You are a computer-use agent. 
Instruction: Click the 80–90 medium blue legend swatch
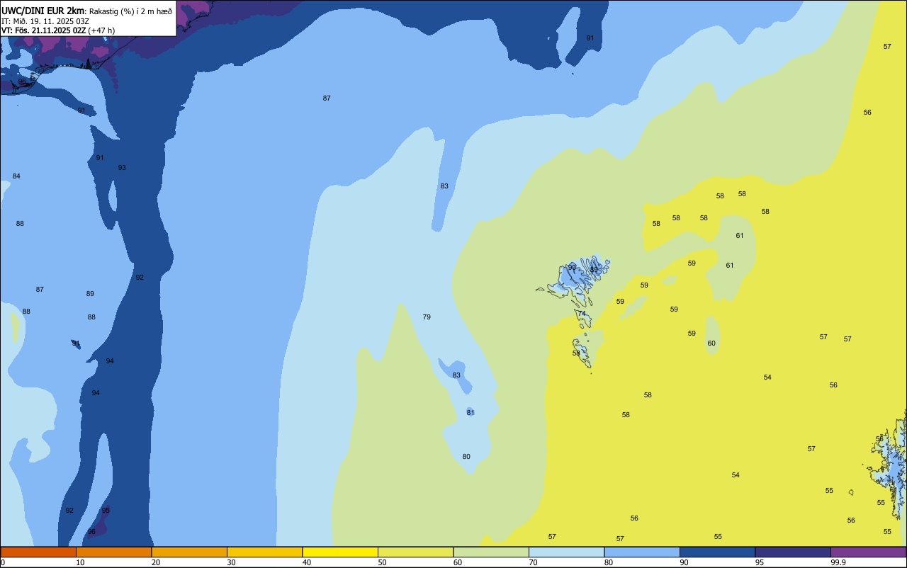click(642, 552)
